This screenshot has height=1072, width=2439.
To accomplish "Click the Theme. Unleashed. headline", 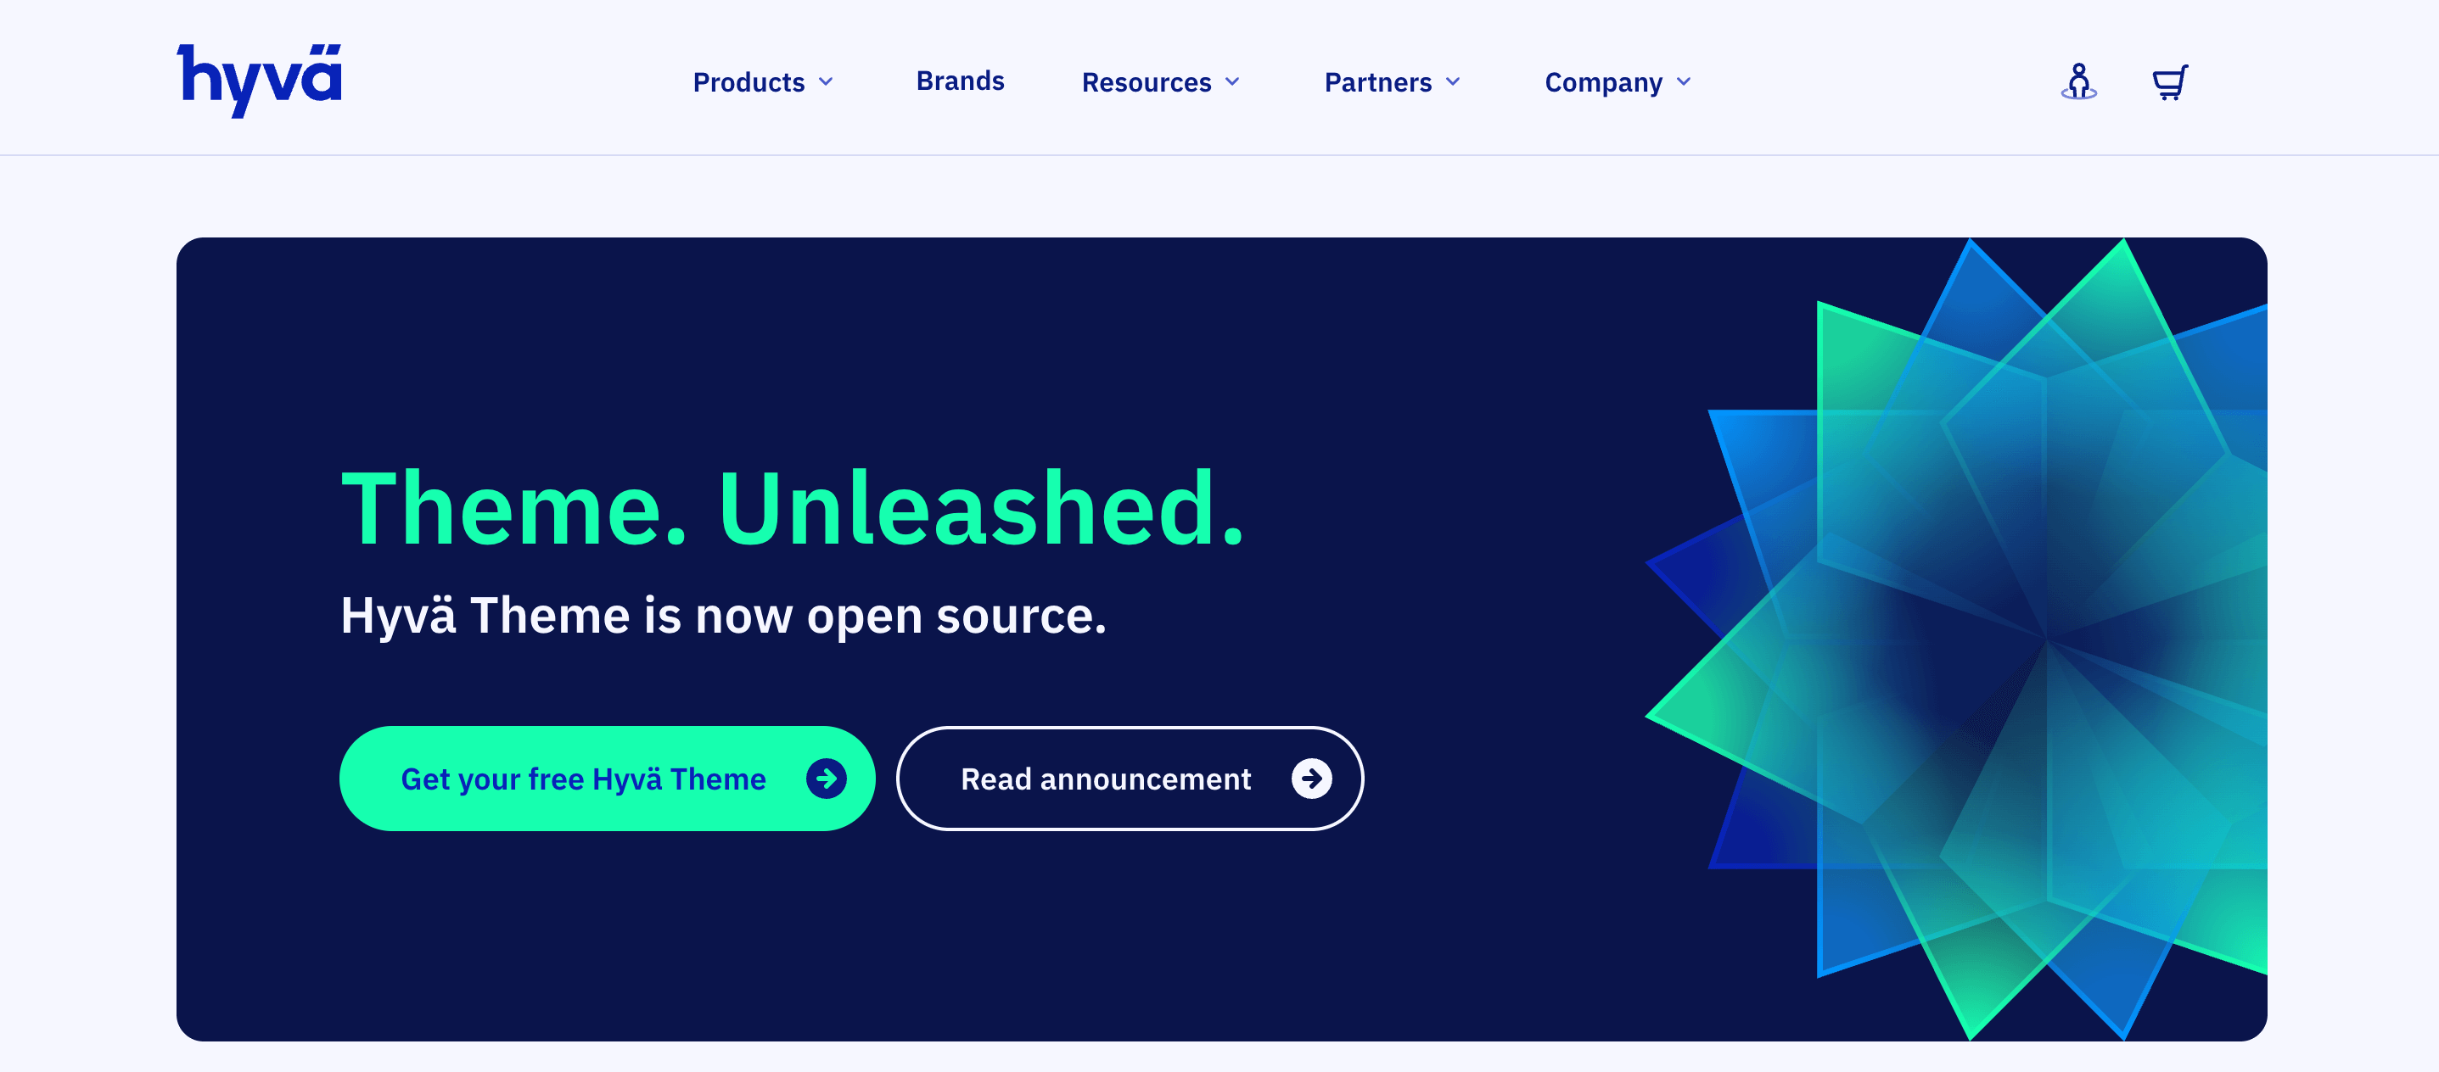I will (x=792, y=509).
